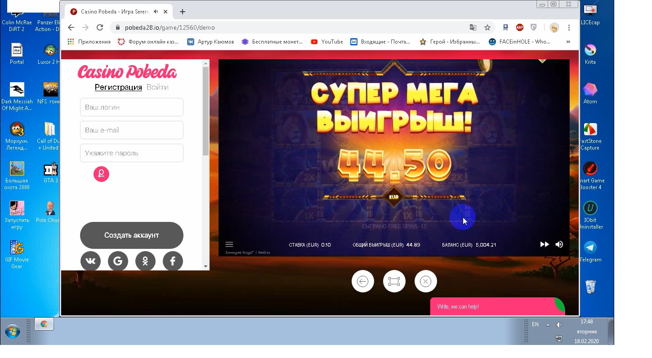This screenshot has height=358, width=652.
Task: Open the Входящие - Почта bookmark
Action: pyautogui.click(x=380, y=42)
